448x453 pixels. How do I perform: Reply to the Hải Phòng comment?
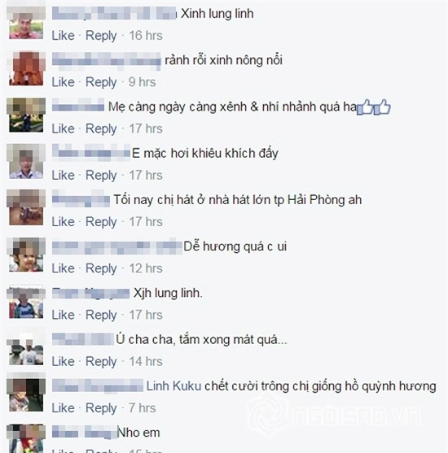coord(101,222)
